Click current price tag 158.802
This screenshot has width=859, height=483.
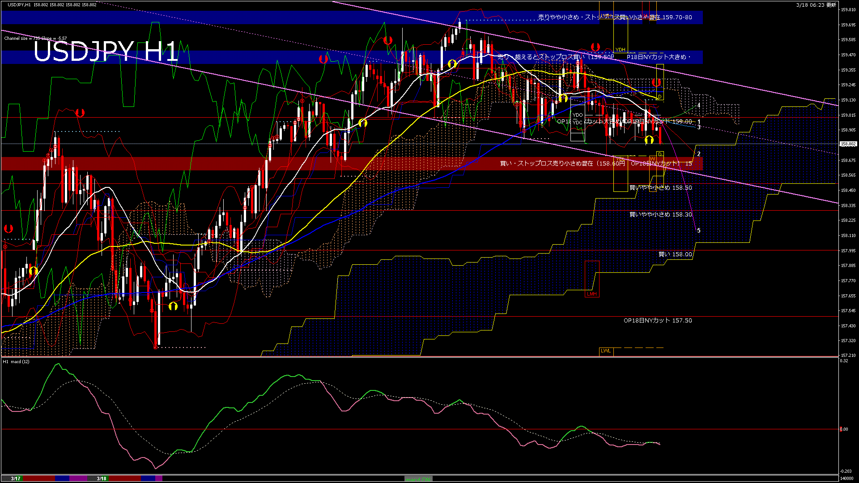coord(848,144)
